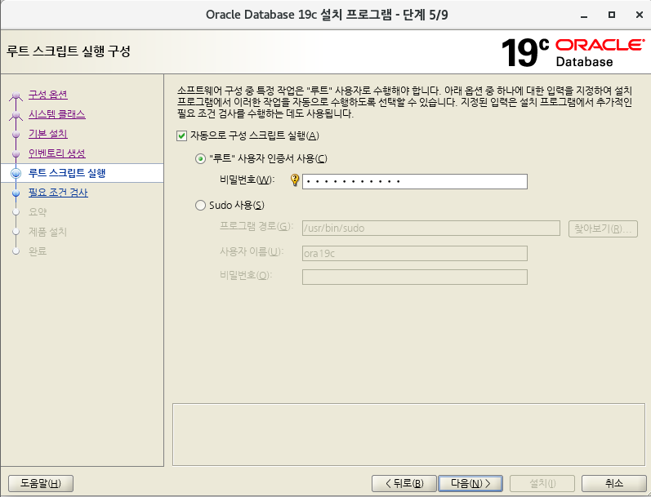The height and width of the screenshot is (497, 651).
Task: Click the 루트 스크립트 실행 구성 heading
Action: click(x=69, y=51)
